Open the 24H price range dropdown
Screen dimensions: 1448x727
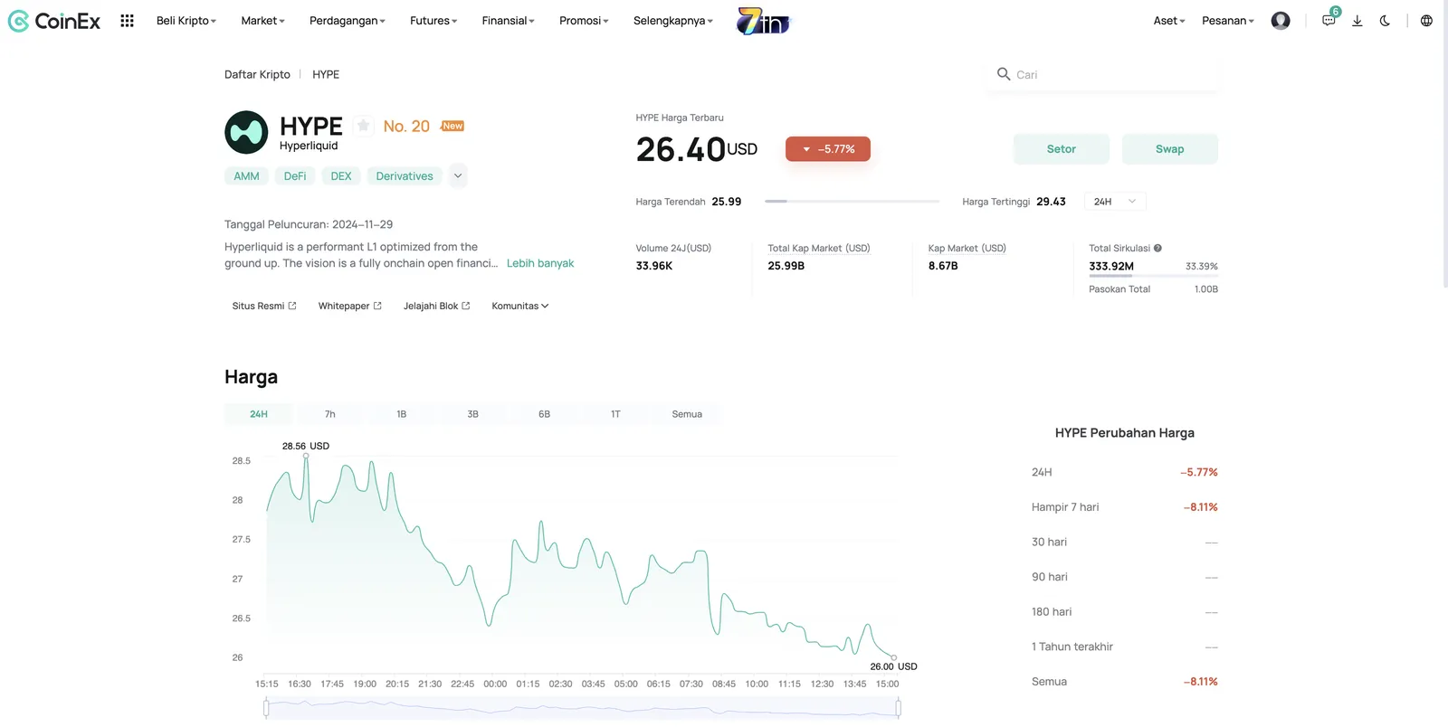[x=1115, y=202]
